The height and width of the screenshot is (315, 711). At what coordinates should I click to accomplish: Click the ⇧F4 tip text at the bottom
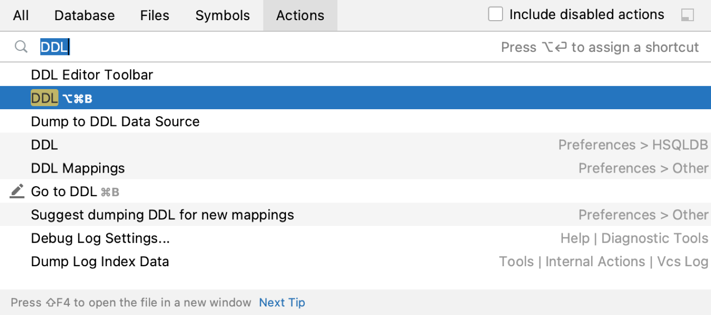(x=130, y=302)
